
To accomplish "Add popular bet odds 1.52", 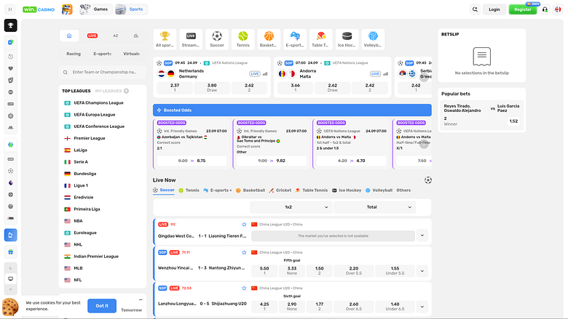I will click(513, 121).
